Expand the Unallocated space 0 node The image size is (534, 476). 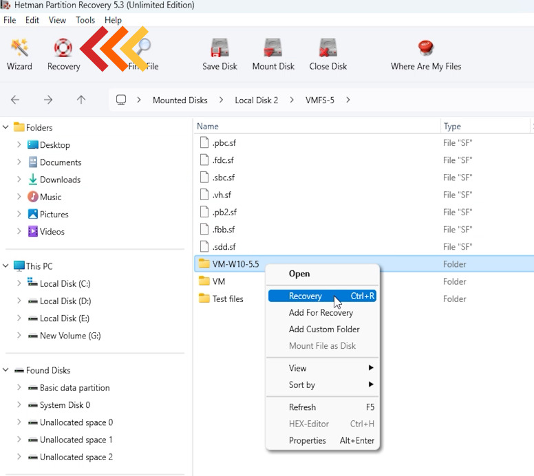pos(19,422)
